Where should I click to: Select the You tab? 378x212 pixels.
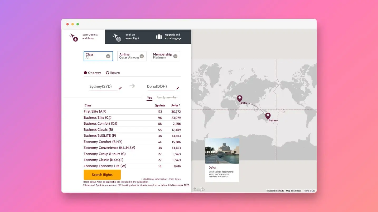coord(149,98)
